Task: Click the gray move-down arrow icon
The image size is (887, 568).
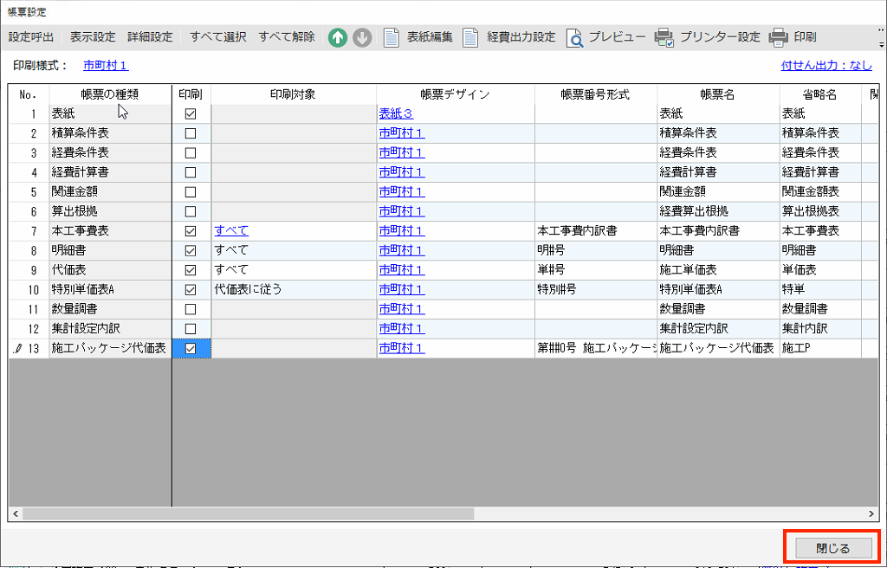Action: coord(361,38)
